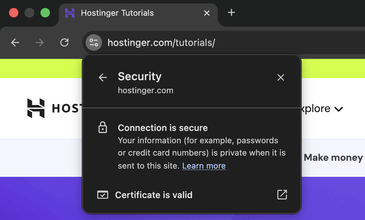The image size is (365, 220).
Task: Click the Make money link
Action: [333, 158]
